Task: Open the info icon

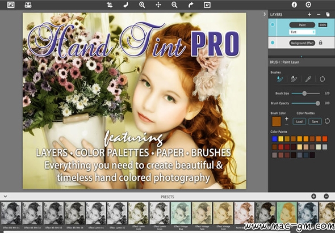Action: tap(294, 5)
